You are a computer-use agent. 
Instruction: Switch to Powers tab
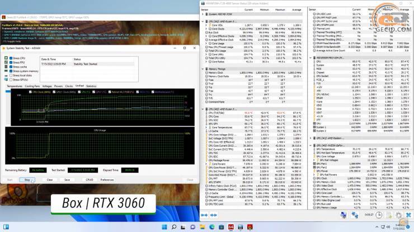[58, 86]
